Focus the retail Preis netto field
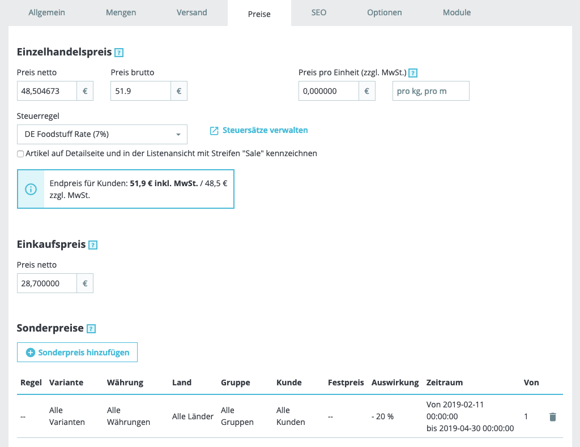The image size is (580, 447). pyautogui.click(x=47, y=91)
